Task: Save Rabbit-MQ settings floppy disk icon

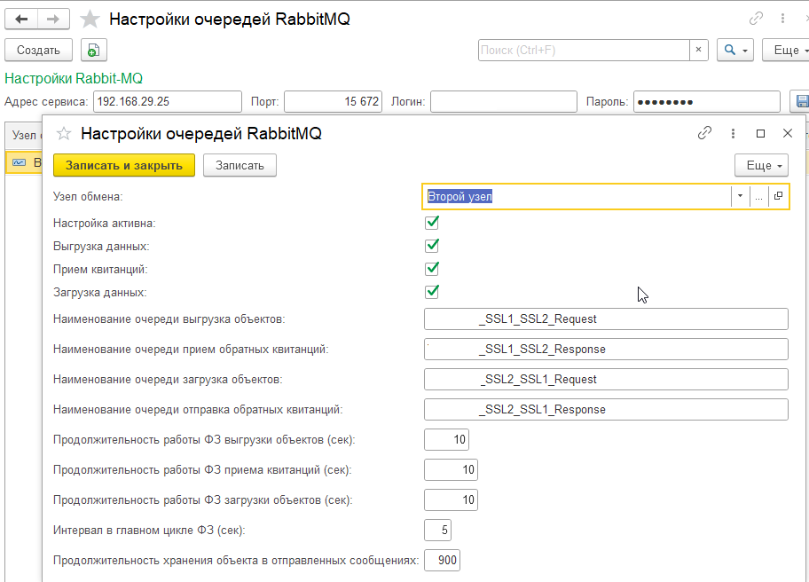Action: (801, 102)
